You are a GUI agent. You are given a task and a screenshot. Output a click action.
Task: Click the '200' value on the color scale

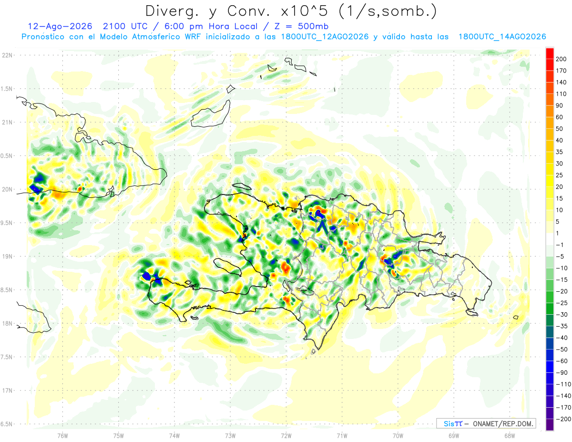(562, 59)
